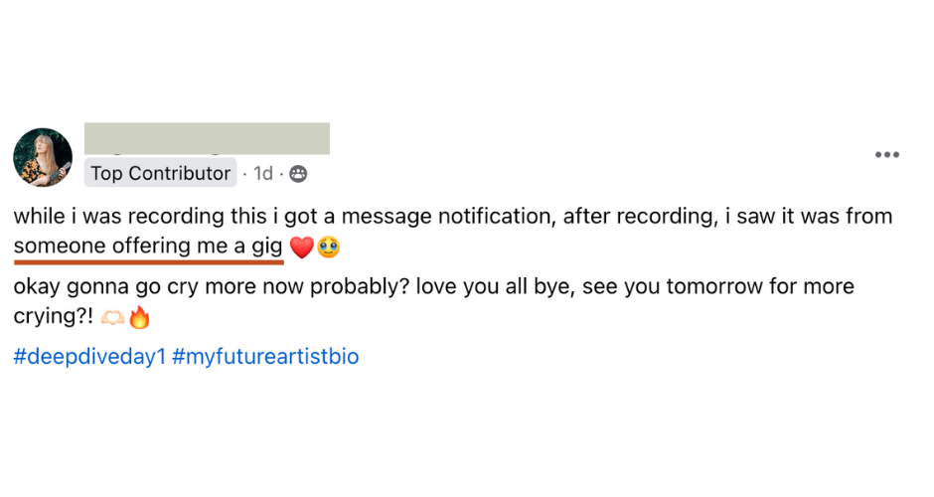Click the redacted author name bar

point(207,138)
